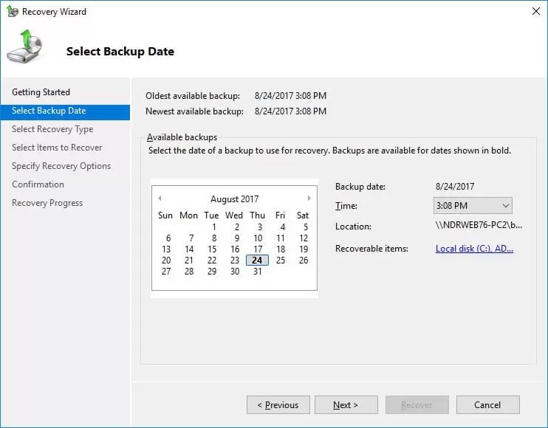Open the Local disk (C:) recoverable items link
The height and width of the screenshot is (428, 548).
coord(474,249)
